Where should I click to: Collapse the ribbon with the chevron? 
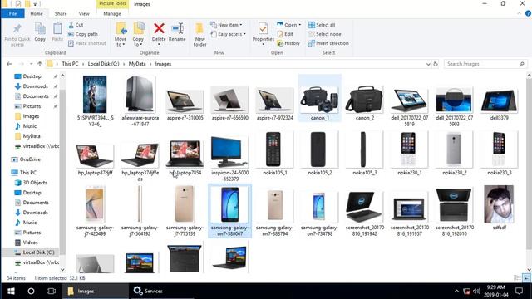[519, 13]
